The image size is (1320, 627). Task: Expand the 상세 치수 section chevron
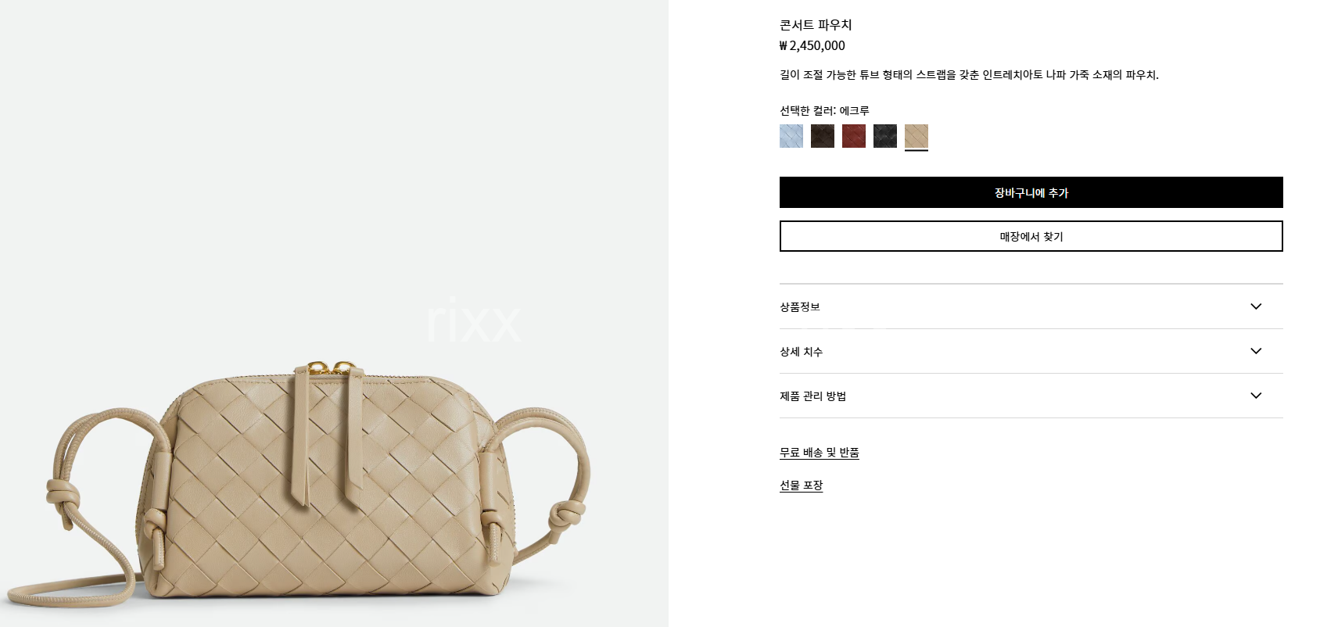[1256, 351]
